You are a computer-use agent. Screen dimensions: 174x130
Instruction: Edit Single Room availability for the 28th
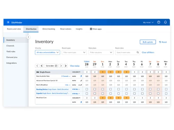[x=87, y=72]
